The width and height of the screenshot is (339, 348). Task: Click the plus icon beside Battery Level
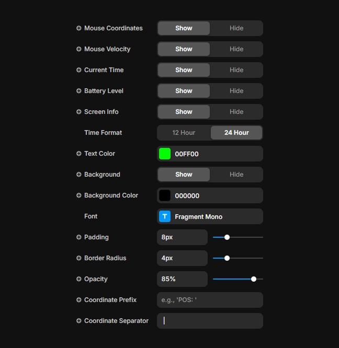pos(79,91)
